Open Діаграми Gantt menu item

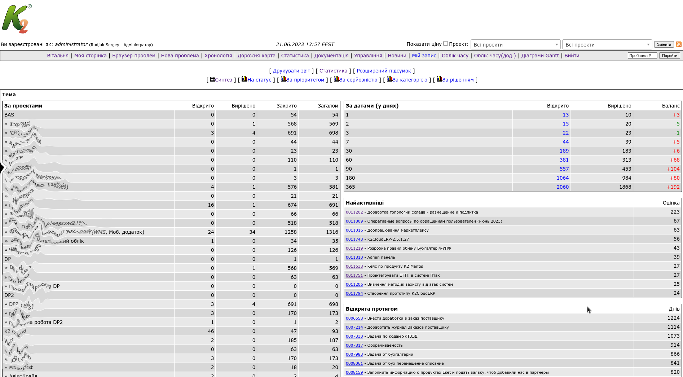pyautogui.click(x=540, y=56)
